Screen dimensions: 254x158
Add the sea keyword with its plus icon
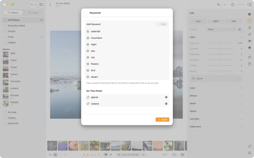coord(88,51)
